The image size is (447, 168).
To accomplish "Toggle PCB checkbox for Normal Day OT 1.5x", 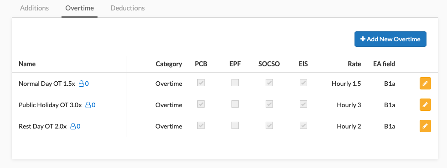I will tap(201, 83).
